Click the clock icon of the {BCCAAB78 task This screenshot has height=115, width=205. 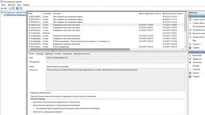pyautogui.click(x=29, y=17)
